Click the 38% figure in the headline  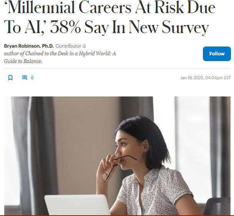65,27
